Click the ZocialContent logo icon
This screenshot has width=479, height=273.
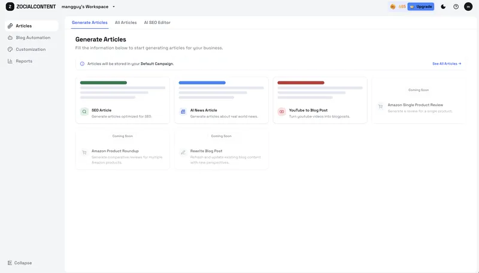[x=10, y=7]
